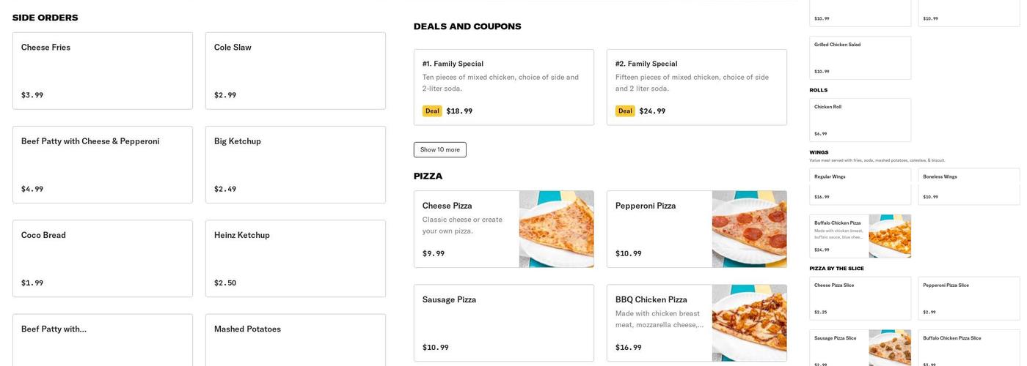Select the $10.99 Sausage Pizza card
This screenshot has width=1027, height=366.
click(x=503, y=323)
